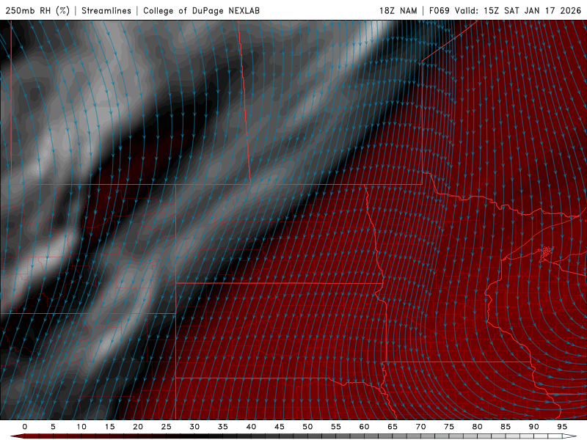Click the "College of DuPage NEXLAB" text

pyautogui.click(x=201, y=10)
